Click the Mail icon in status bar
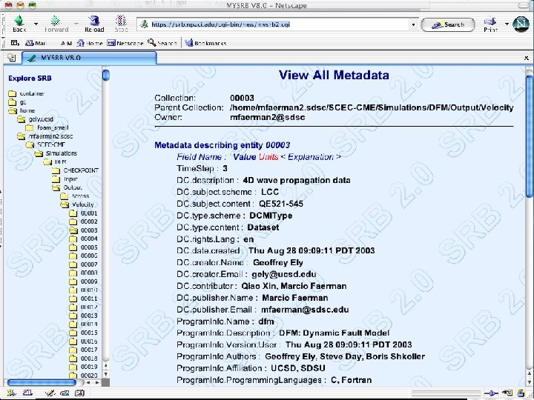 (x=27, y=393)
